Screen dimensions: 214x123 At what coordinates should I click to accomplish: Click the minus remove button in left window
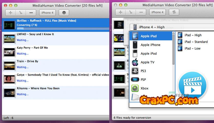point(31,12)
